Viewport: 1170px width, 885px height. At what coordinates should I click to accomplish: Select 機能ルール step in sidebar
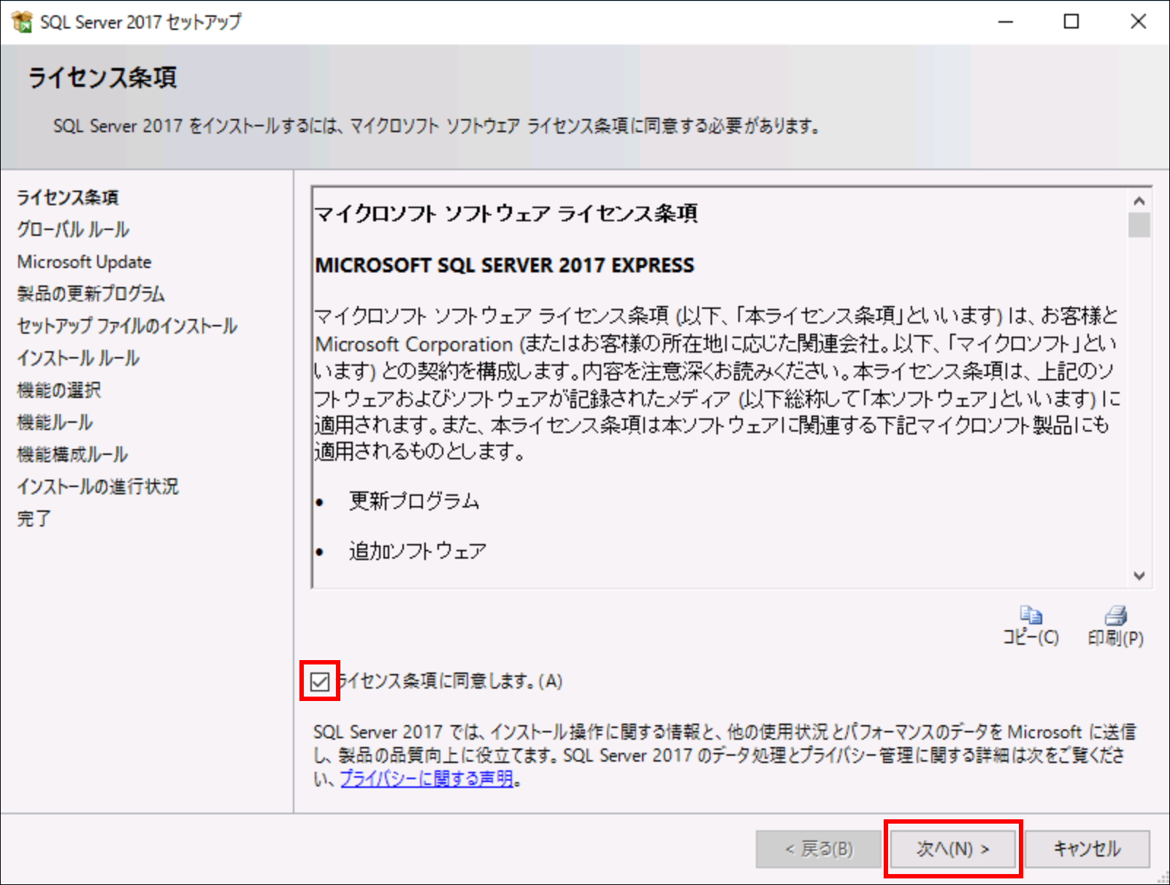pos(55,422)
